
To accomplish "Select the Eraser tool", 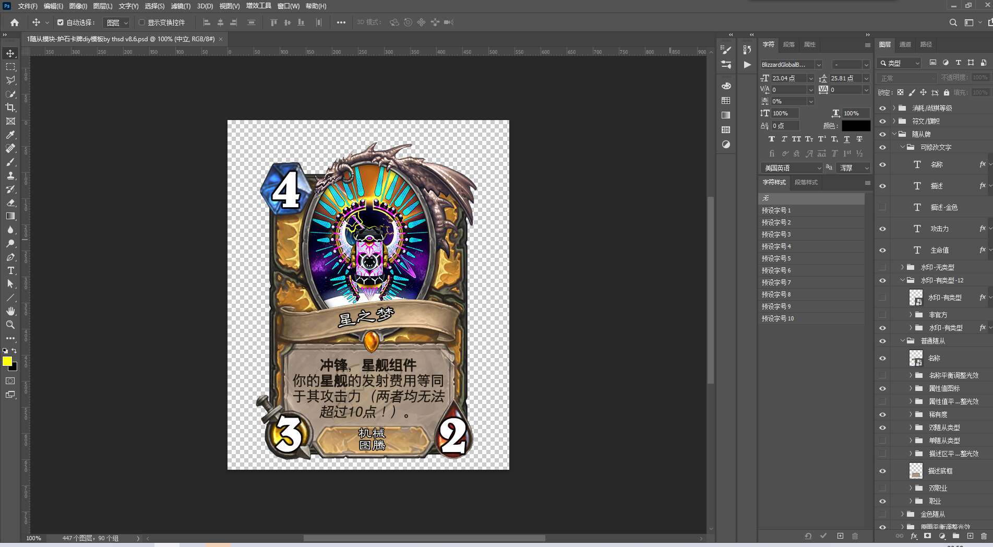I will [10, 203].
